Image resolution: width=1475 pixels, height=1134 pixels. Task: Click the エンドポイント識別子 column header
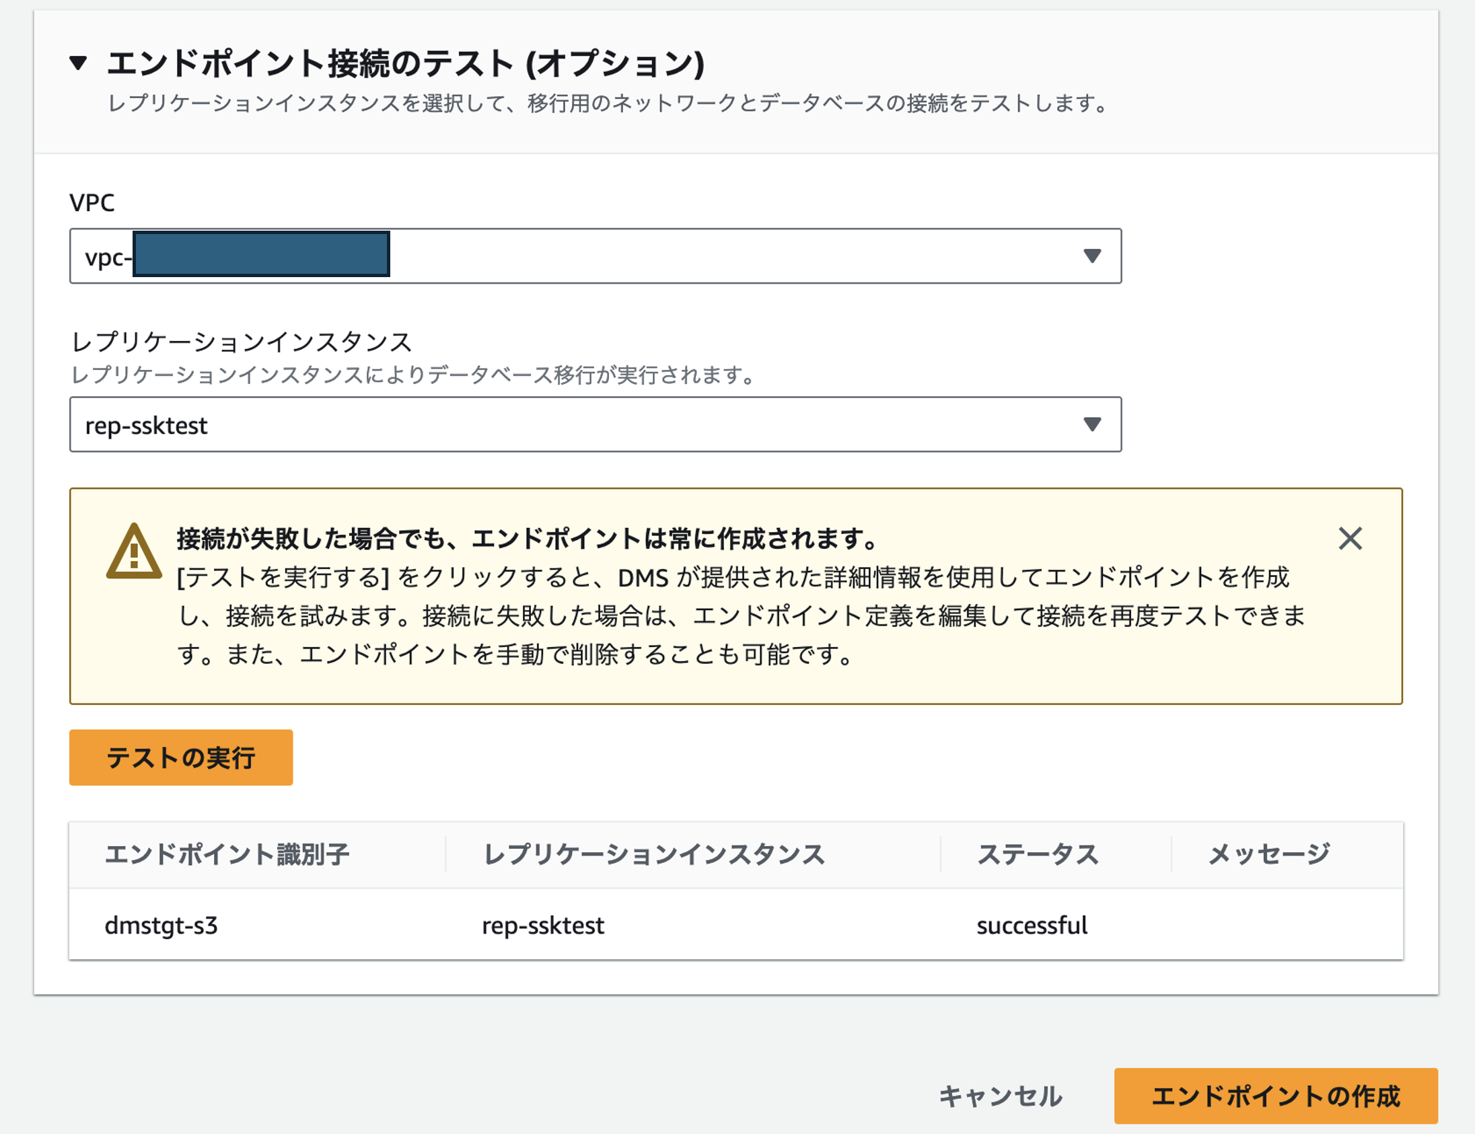click(227, 855)
